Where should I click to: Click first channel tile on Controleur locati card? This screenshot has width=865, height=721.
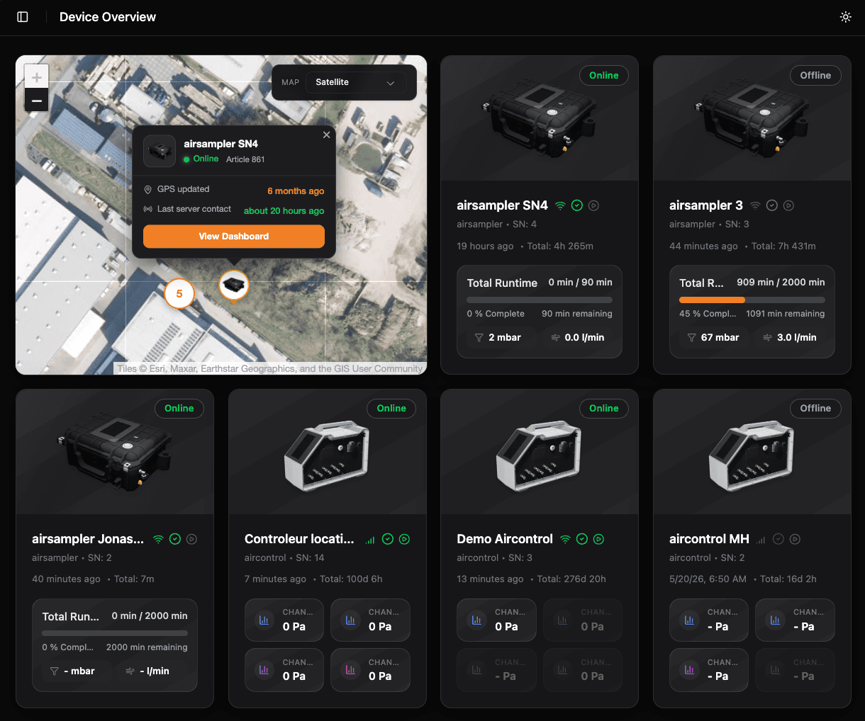(284, 620)
